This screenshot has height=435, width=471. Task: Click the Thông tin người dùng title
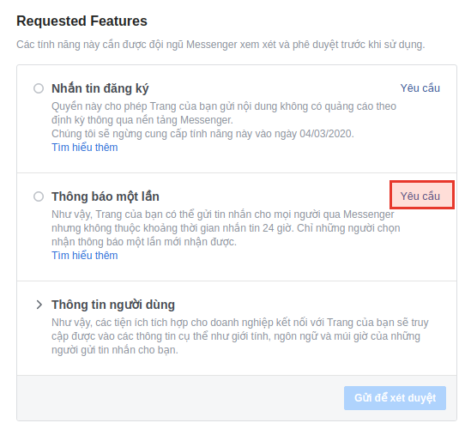[x=113, y=305]
